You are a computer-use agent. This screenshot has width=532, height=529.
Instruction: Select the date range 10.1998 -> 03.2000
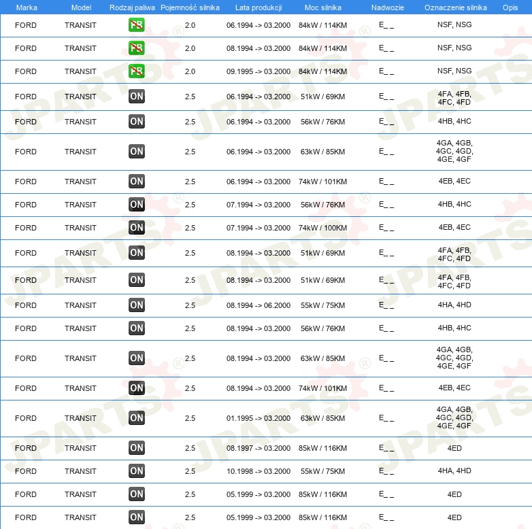click(x=259, y=471)
